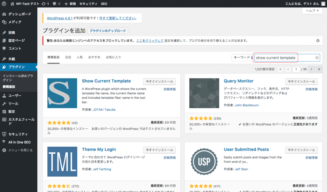Switch to the 注目 tab
327x192 pixels.
point(68,58)
